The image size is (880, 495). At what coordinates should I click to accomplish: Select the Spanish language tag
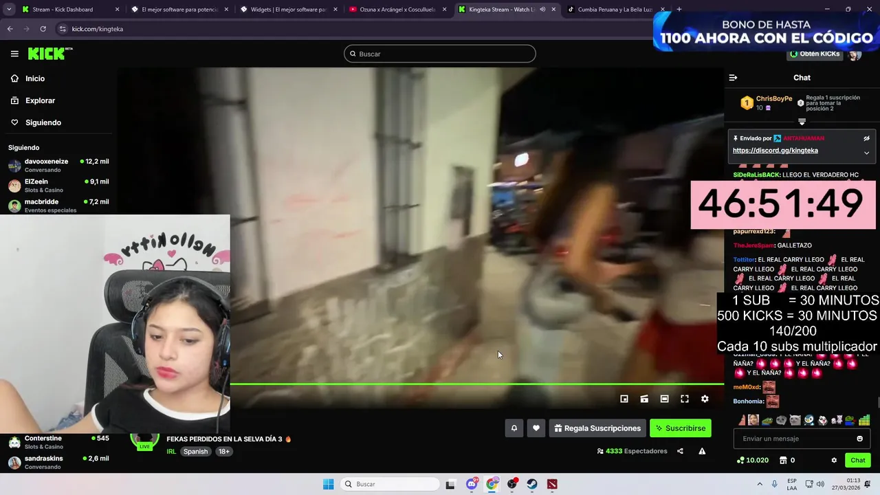[x=195, y=452]
